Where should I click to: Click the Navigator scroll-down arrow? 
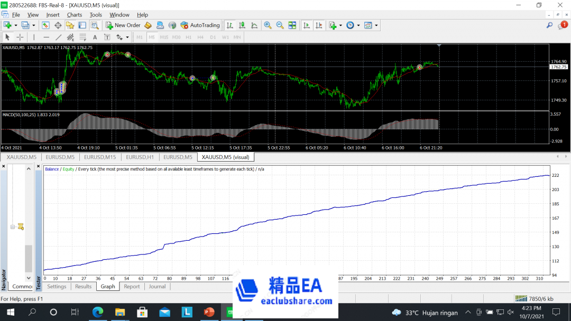[x=29, y=278]
